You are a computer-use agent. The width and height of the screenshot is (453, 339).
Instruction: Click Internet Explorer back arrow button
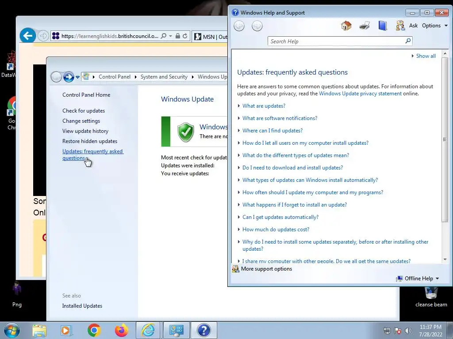[28, 36]
